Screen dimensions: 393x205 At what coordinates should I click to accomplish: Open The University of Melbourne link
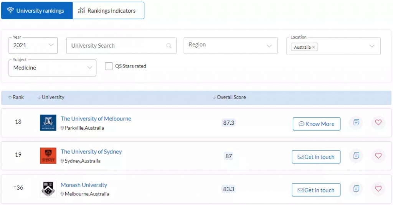coord(96,119)
